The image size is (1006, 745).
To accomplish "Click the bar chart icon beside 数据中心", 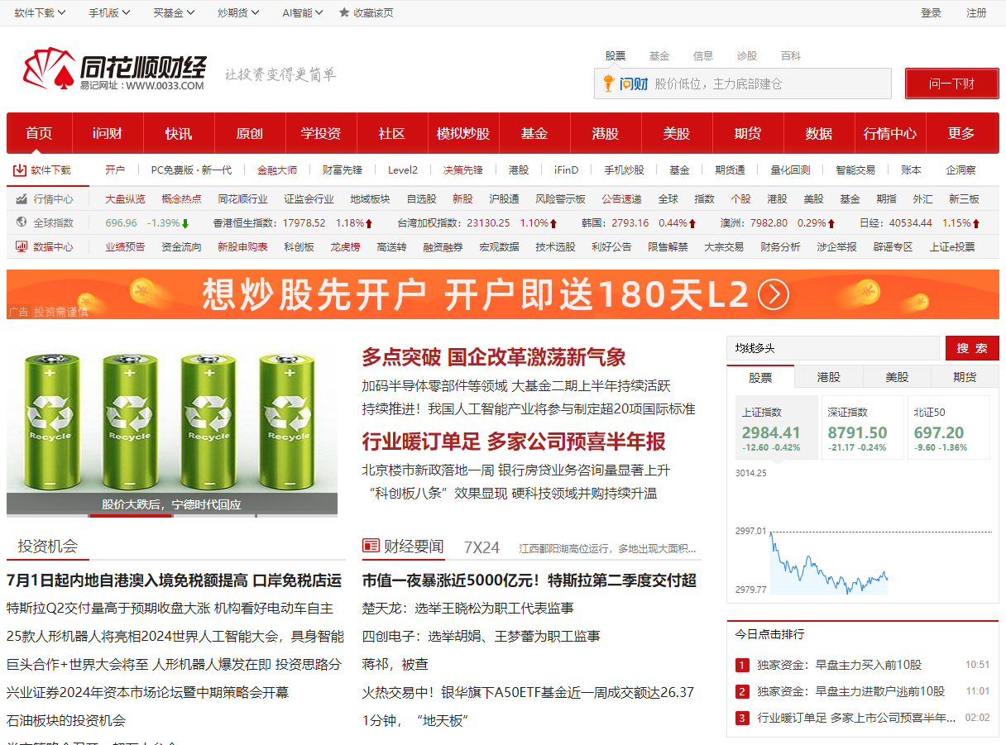I will pos(22,246).
